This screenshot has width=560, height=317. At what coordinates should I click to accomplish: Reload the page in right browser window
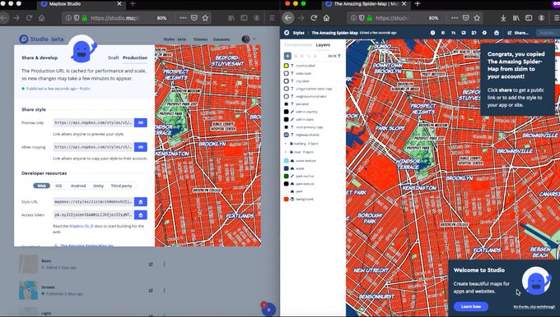click(314, 18)
